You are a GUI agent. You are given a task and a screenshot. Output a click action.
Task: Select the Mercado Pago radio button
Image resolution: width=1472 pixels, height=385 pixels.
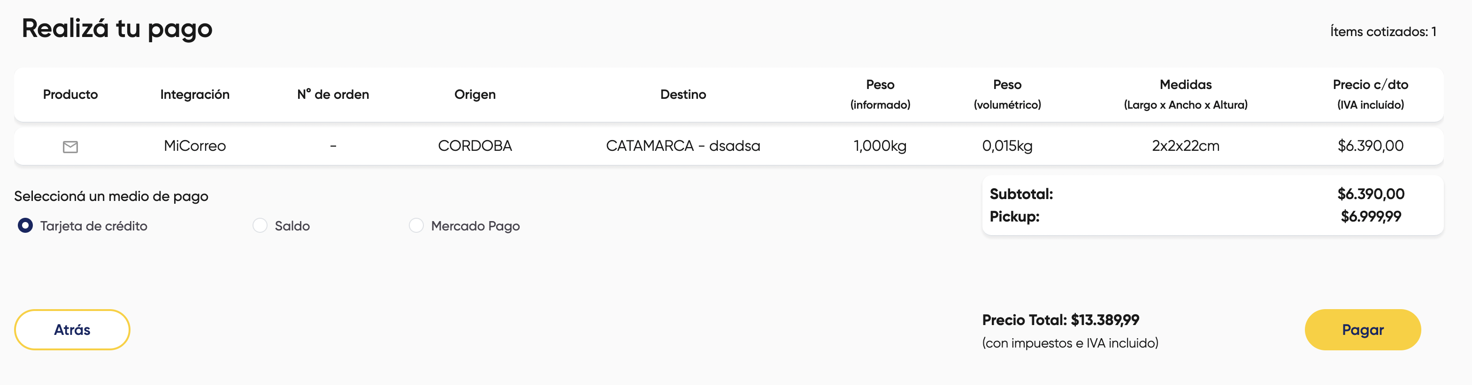(x=416, y=226)
